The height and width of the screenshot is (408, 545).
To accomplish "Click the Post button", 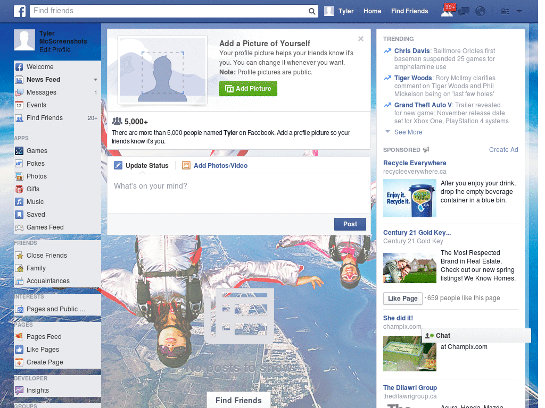I will [350, 224].
